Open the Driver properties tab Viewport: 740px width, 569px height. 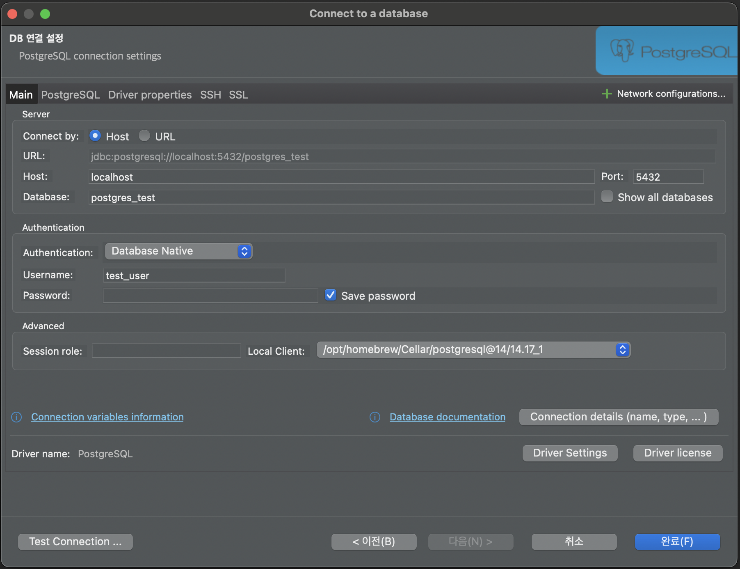tap(150, 95)
